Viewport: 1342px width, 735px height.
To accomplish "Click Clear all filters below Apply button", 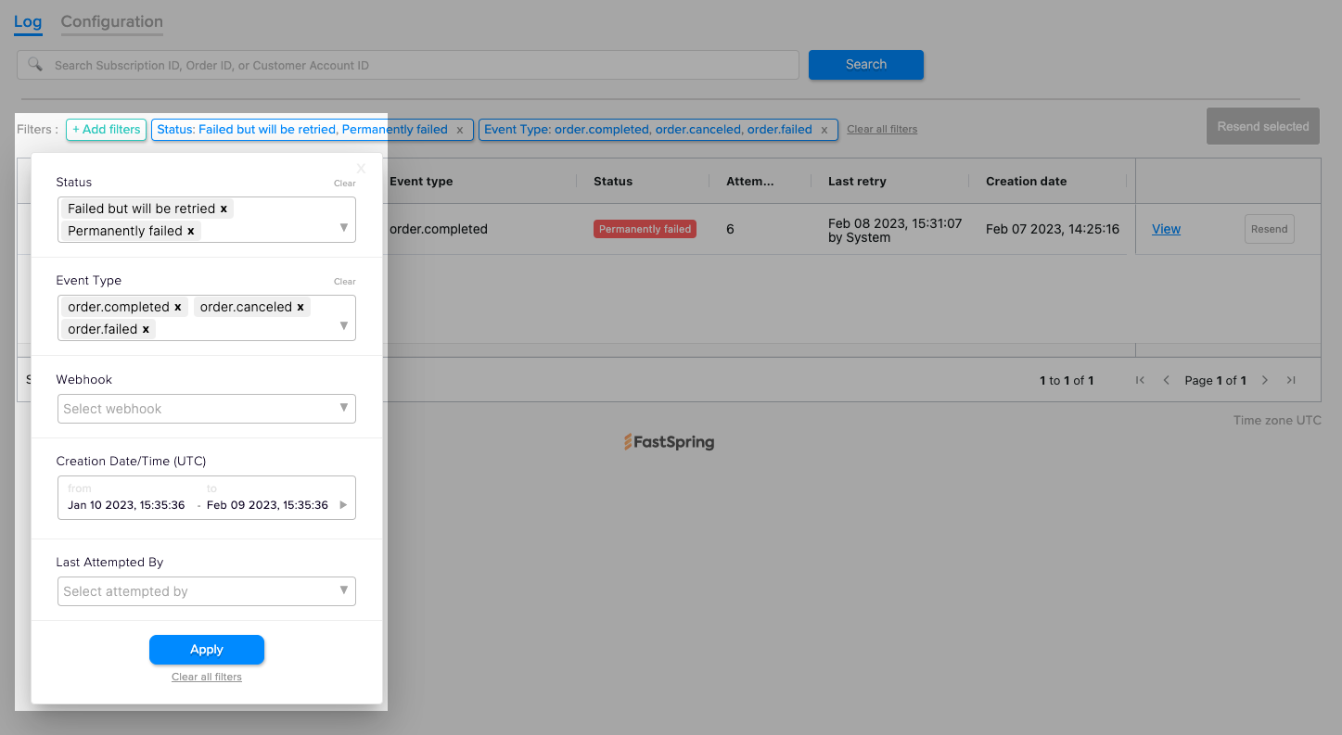I will pyautogui.click(x=207, y=678).
